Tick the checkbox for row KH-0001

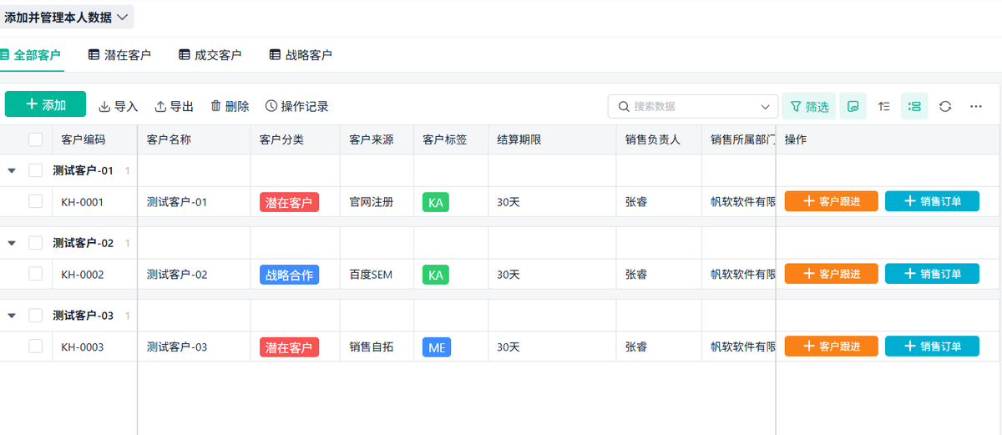[35, 201]
